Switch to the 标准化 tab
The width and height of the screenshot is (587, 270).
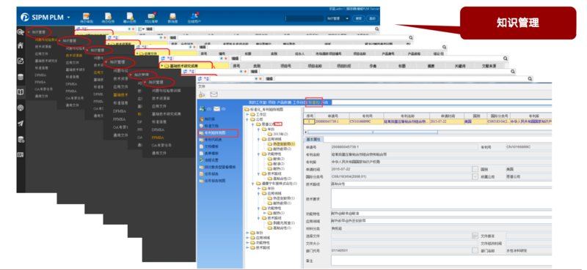pyautogui.click(x=314, y=102)
